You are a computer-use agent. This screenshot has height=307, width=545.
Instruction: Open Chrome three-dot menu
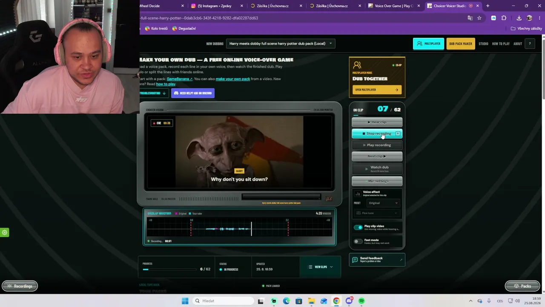[540, 18]
